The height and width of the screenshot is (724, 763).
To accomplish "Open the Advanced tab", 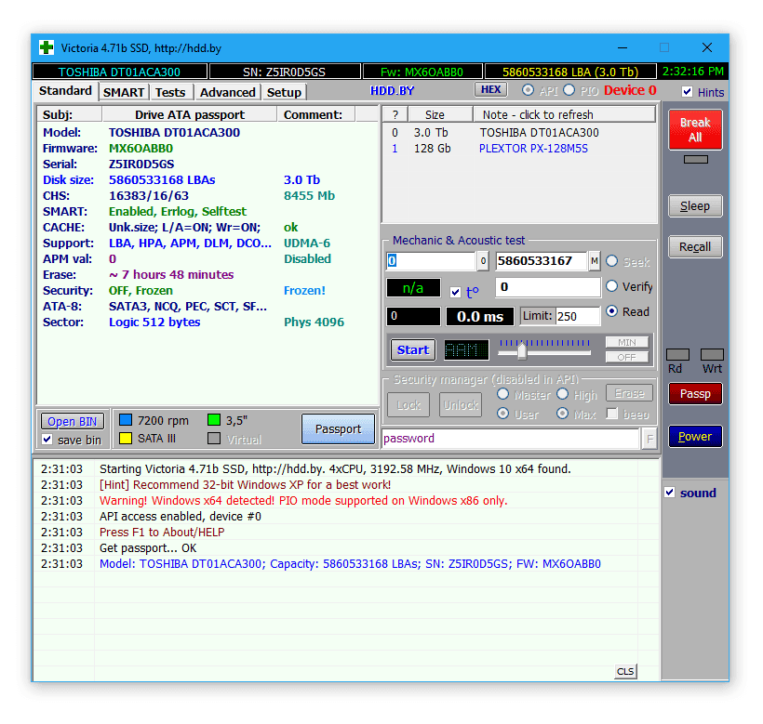I will coord(227,92).
